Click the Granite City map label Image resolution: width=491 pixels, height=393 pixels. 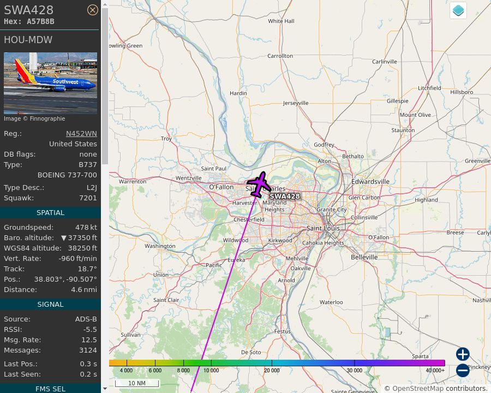point(332,210)
